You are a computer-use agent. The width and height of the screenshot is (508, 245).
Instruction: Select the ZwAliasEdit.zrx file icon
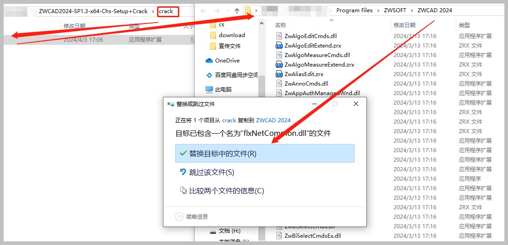(279, 74)
